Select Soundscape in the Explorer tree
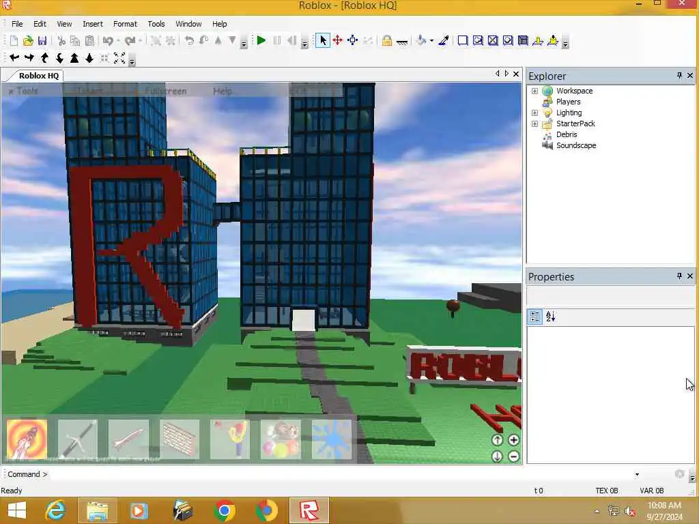Screen dimensions: 699x524 pos(576,145)
